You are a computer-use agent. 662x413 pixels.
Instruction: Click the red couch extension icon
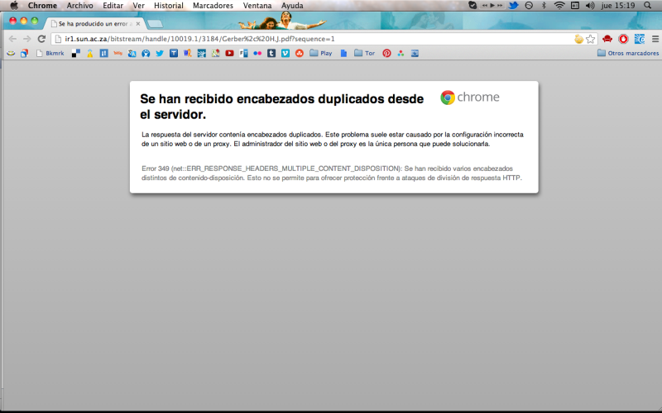[x=607, y=39]
